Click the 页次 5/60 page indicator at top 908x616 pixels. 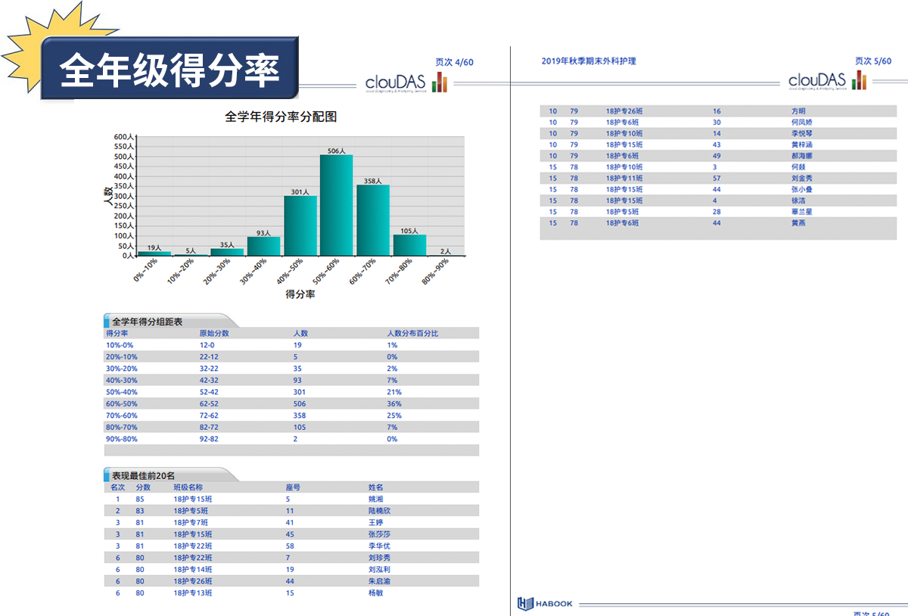(873, 61)
